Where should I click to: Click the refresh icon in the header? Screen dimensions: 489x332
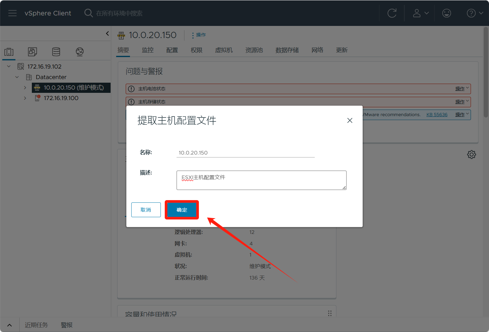point(392,13)
